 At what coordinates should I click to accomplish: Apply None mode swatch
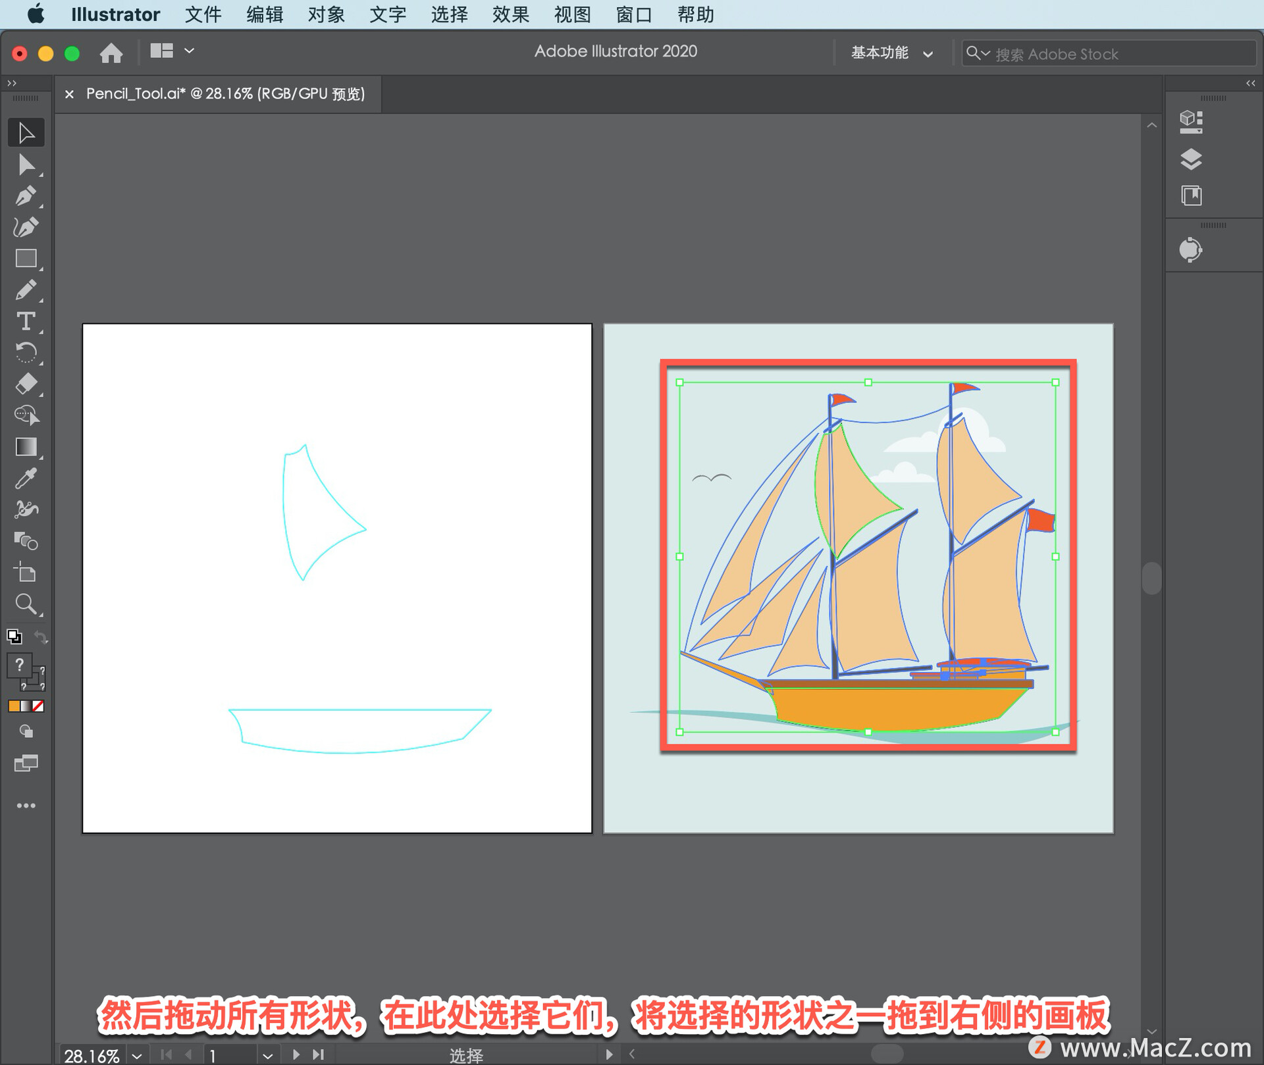pos(38,706)
